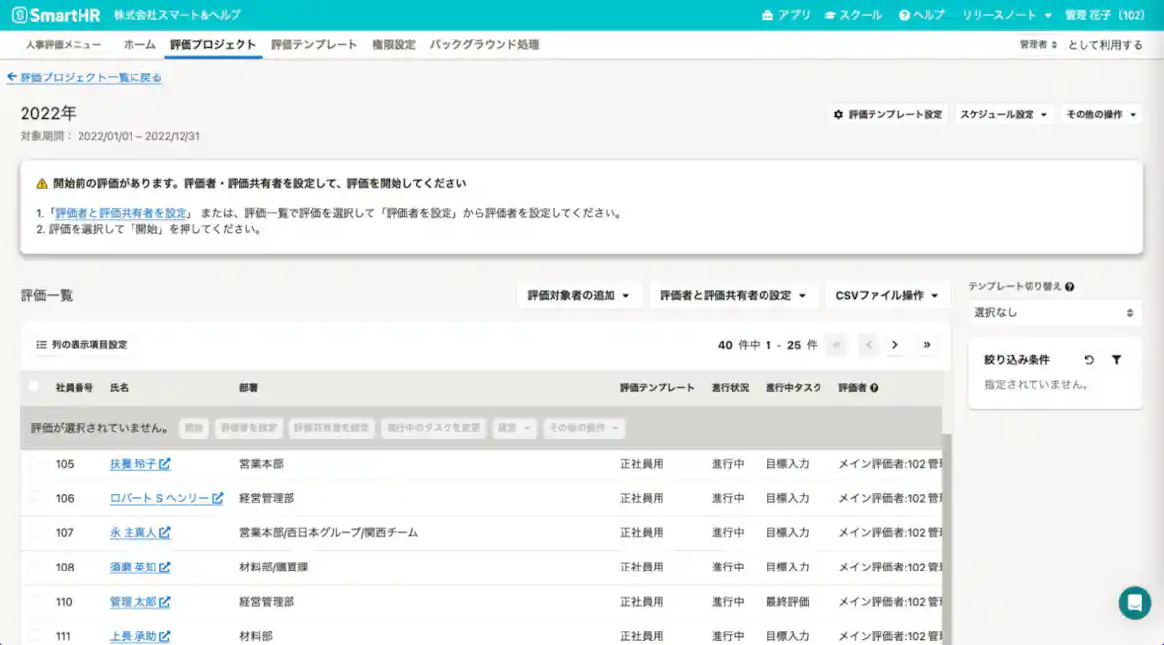The width and height of the screenshot is (1164, 645).
Task: Open the 選択なし template switch combo box
Action: 1055,312
